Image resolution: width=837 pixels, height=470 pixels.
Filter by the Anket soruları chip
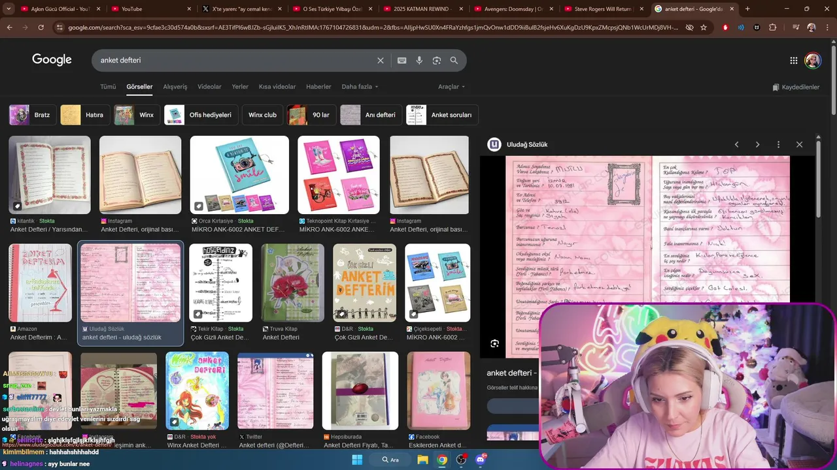442,115
